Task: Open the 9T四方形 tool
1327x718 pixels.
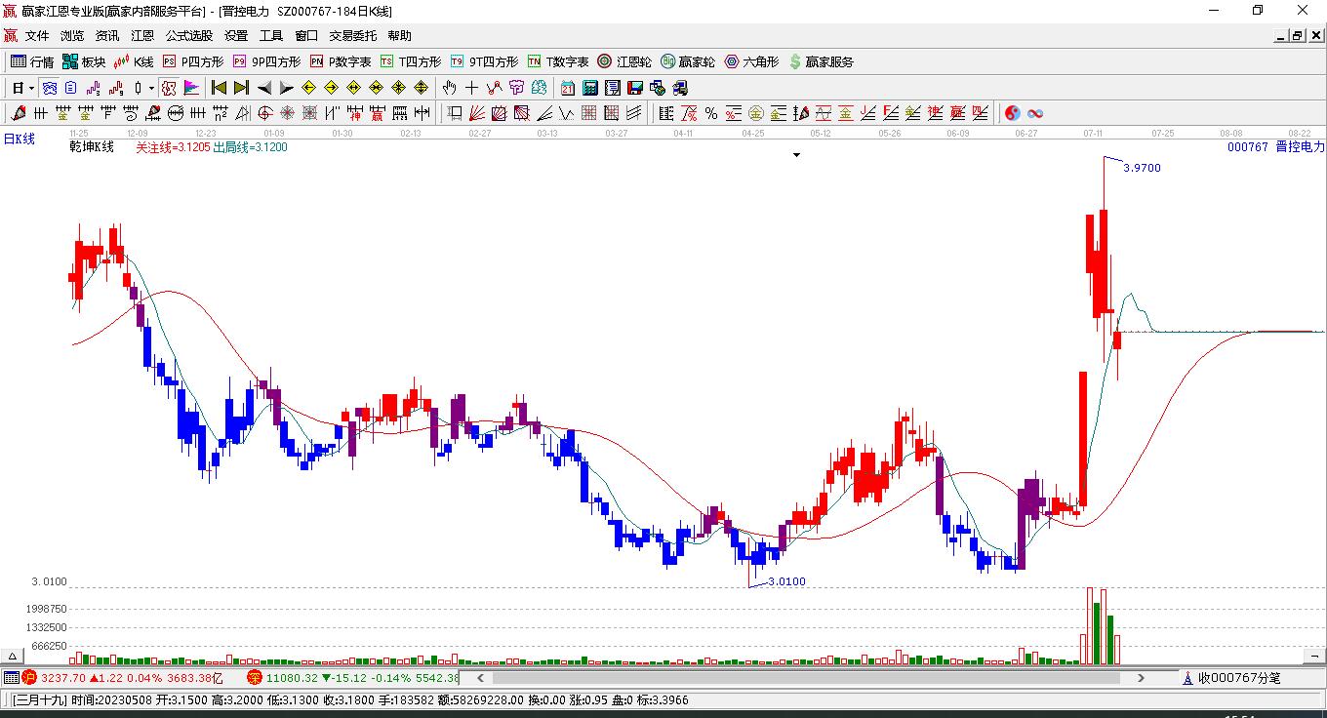Action: coord(483,61)
